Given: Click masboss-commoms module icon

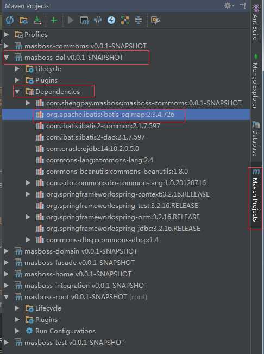Looking at the screenshot, I should point(18,46).
